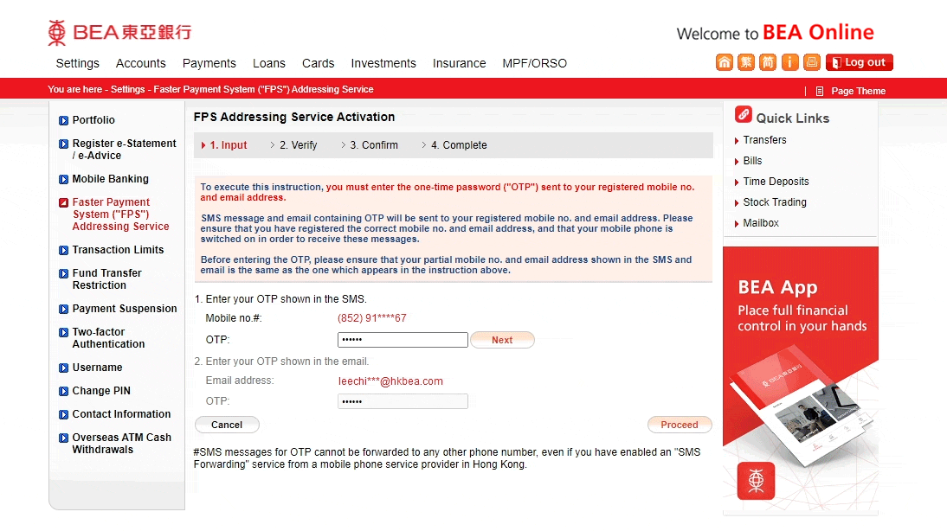Open the Investments menu
Viewport: 947px width, 531px height.
[x=383, y=63]
